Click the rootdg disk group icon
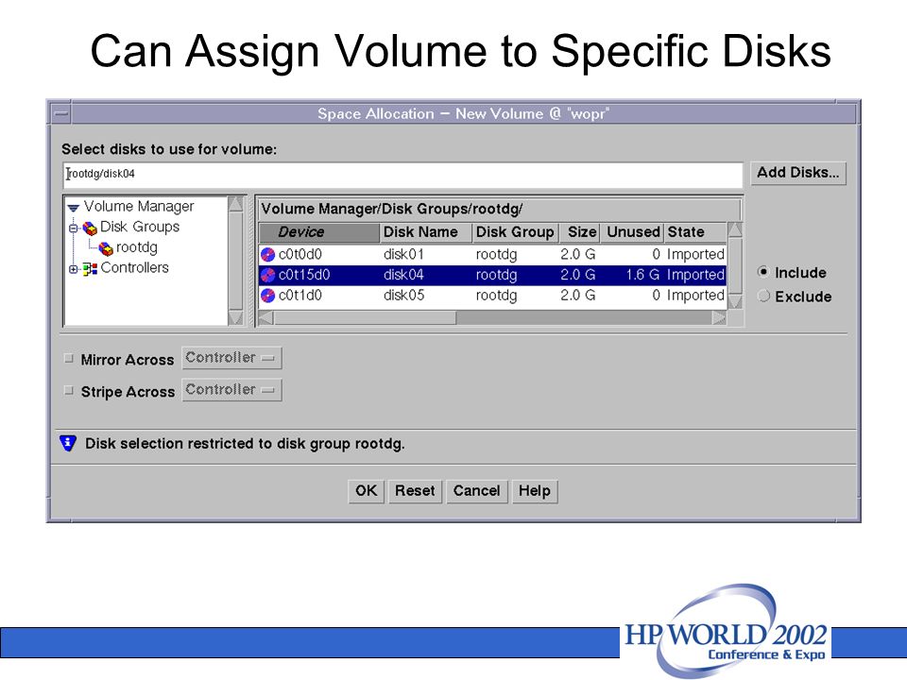The width and height of the screenshot is (907, 680). click(x=106, y=248)
